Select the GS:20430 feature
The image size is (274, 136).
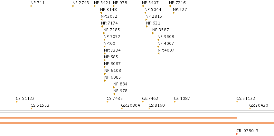tap(259, 105)
